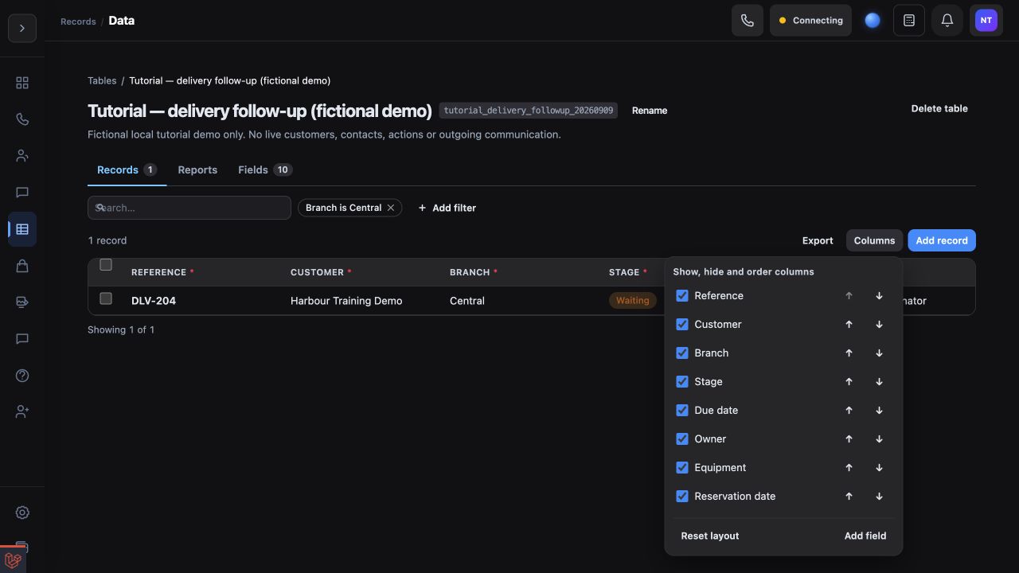Click Add field in columns panel
The height and width of the screenshot is (573, 1019).
pyautogui.click(x=865, y=536)
